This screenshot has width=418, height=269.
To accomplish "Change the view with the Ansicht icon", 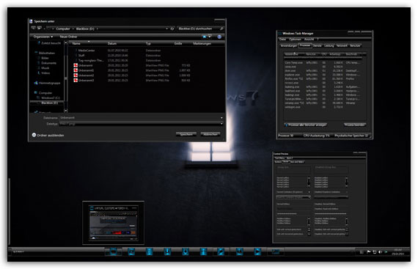I will (205, 37).
